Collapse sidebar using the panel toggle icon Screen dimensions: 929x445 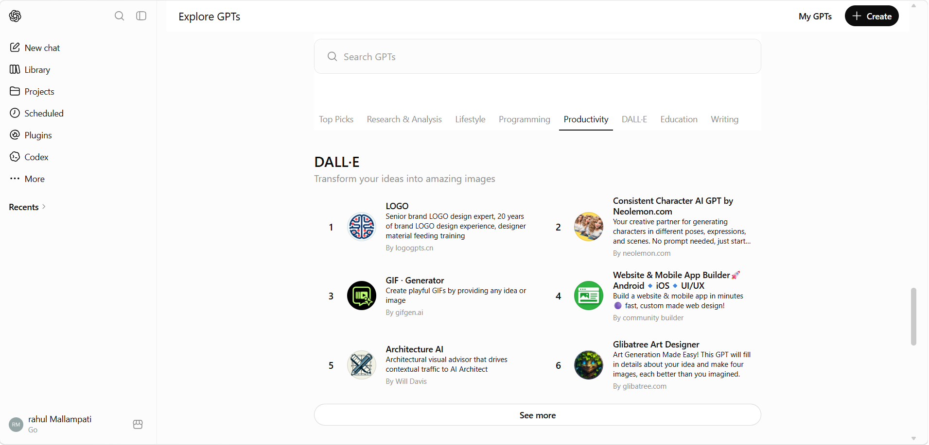(141, 16)
